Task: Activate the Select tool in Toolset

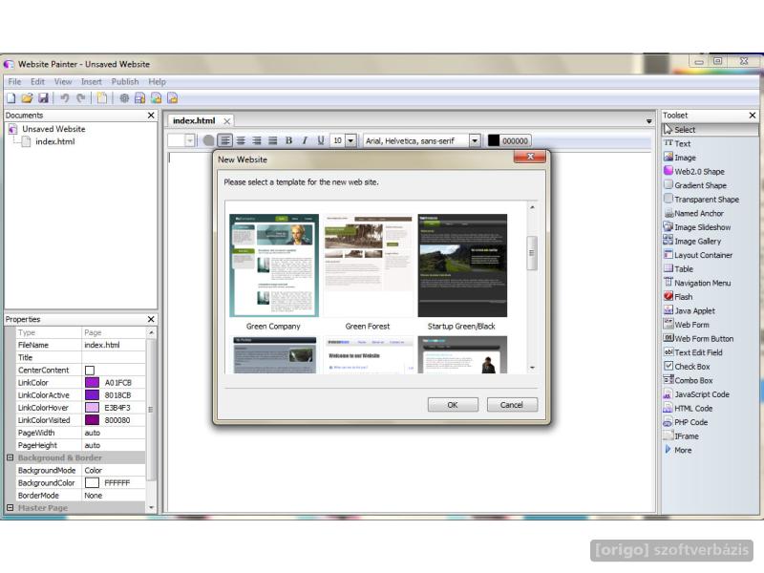Action: 710,130
